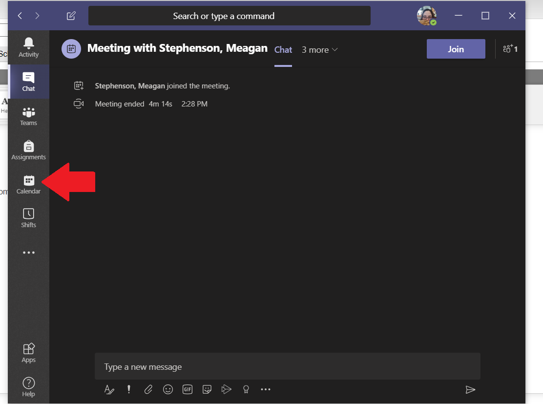This screenshot has width=543, height=404.
Task: Open the Apps store
Action: 28,353
